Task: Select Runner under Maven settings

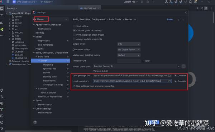Action: click(47, 73)
